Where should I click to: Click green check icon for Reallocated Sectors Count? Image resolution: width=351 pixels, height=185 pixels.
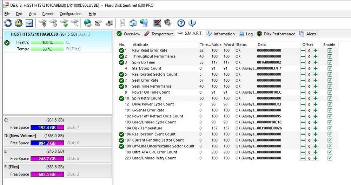point(121,74)
